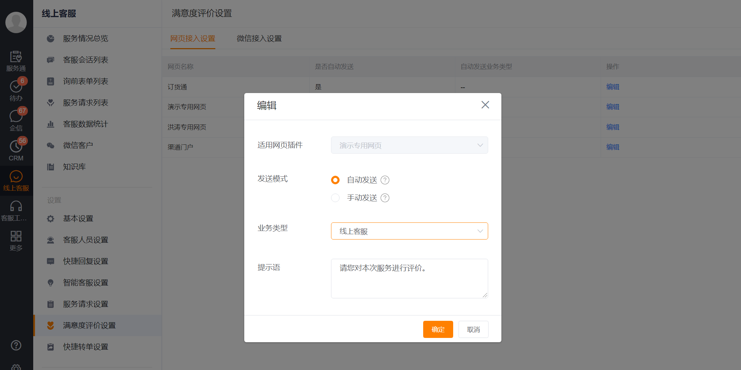Click the 编辑 link for 订货通 row

click(612, 87)
